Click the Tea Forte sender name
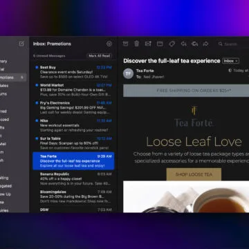This screenshot has height=249, width=249. [x=145, y=71]
